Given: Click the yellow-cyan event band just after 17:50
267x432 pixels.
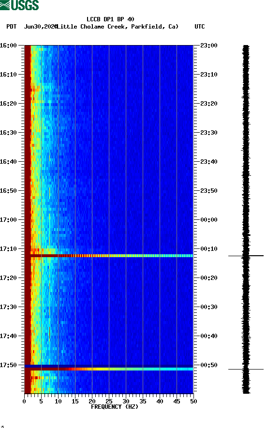Looking at the screenshot, I should tap(109, 369).
